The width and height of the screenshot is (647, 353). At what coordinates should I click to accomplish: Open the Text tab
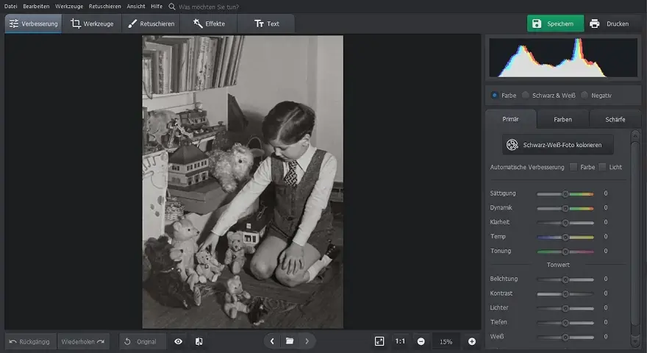(266, 24)
